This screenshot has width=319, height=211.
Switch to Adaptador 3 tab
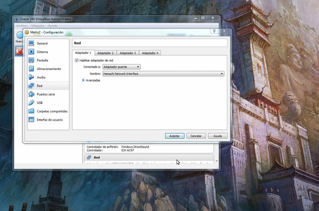click(128, 53)
